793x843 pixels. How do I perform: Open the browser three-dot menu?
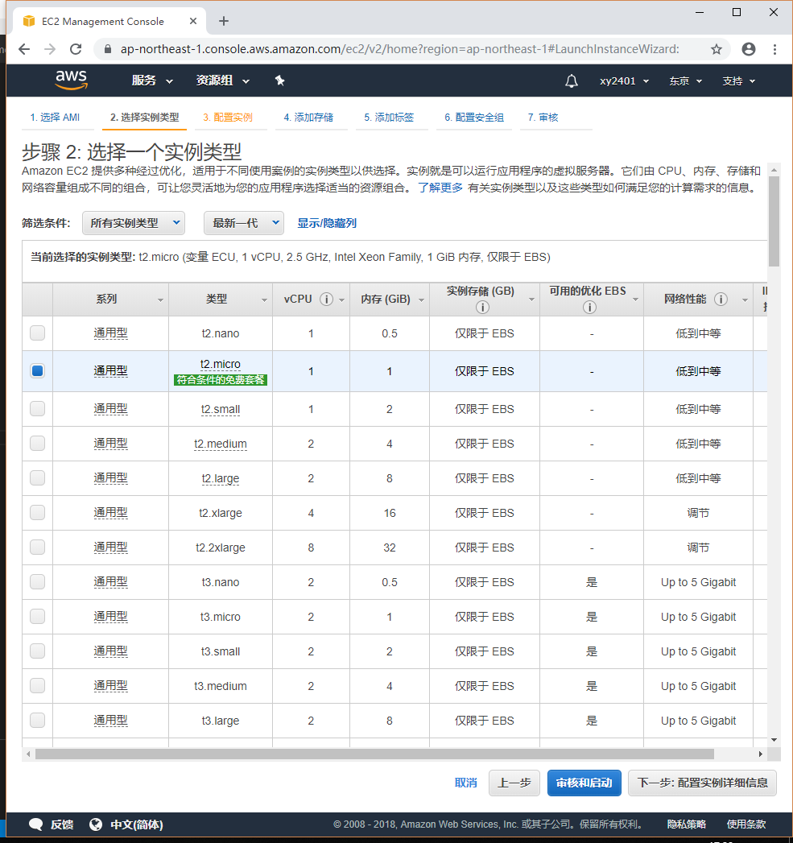(x=774, y=49)
